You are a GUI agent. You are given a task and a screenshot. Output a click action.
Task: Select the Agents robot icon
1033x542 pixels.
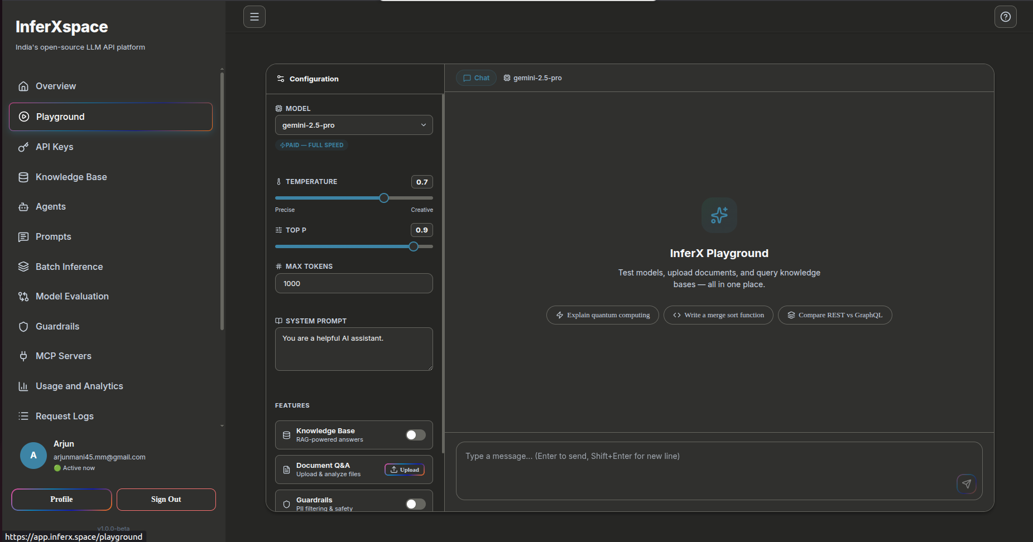[x=23, y=206]
